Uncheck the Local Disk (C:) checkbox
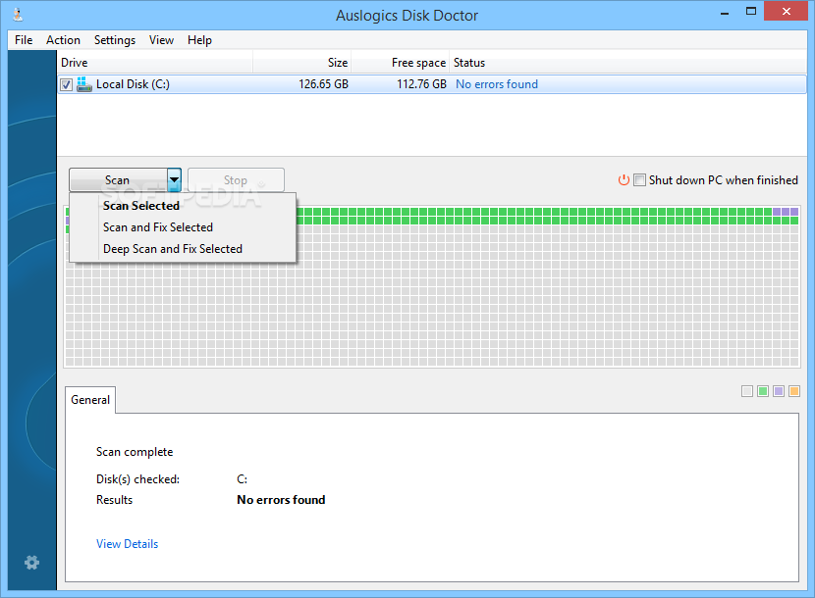This screenshot has height=598, width=815. pos(66,84)
